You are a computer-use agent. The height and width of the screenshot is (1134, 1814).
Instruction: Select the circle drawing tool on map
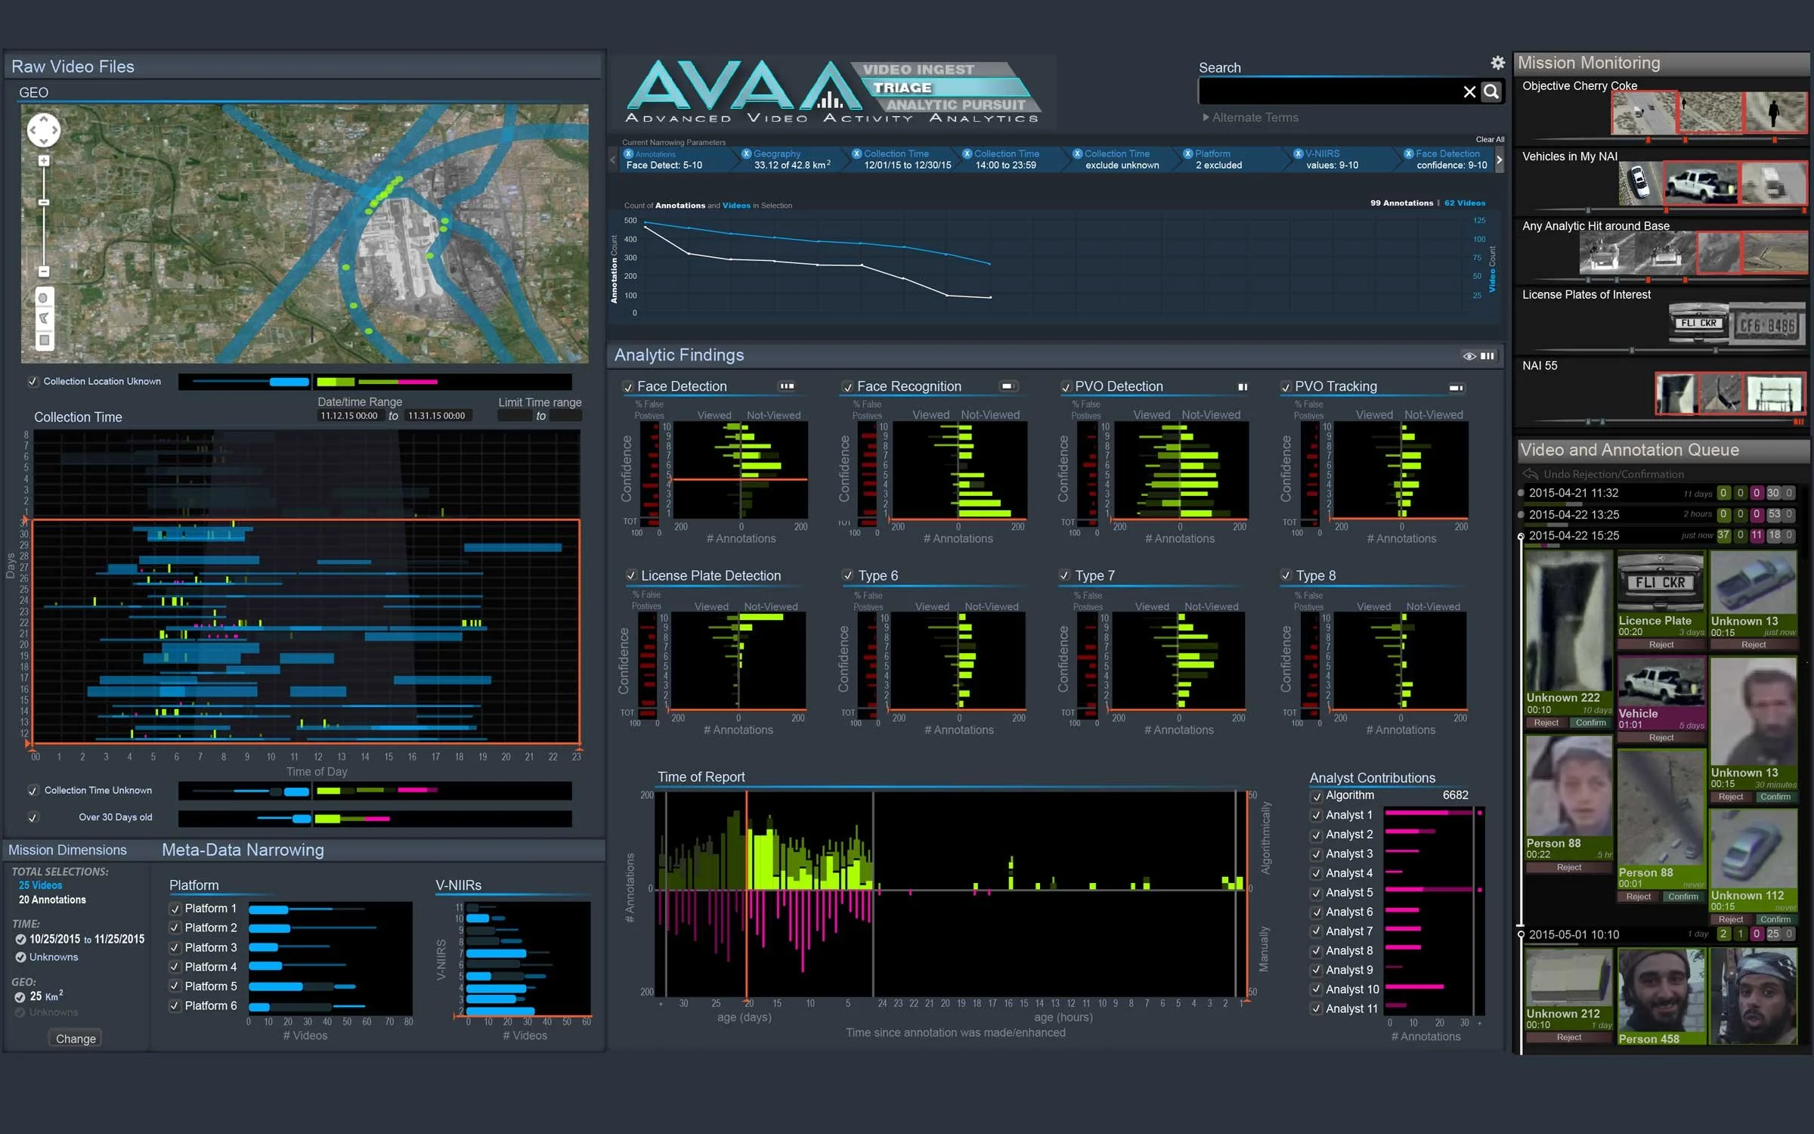tap(44, 298)
